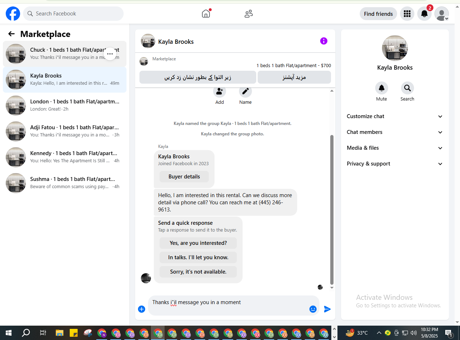The width and height of the screenshot is (460, 340).
Task: Click the Buyer details button
Action: tap(184, 177)
